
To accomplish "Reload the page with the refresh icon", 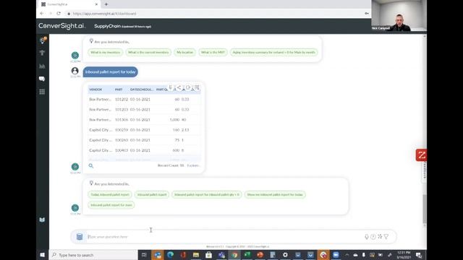I will tap(59, 14).
